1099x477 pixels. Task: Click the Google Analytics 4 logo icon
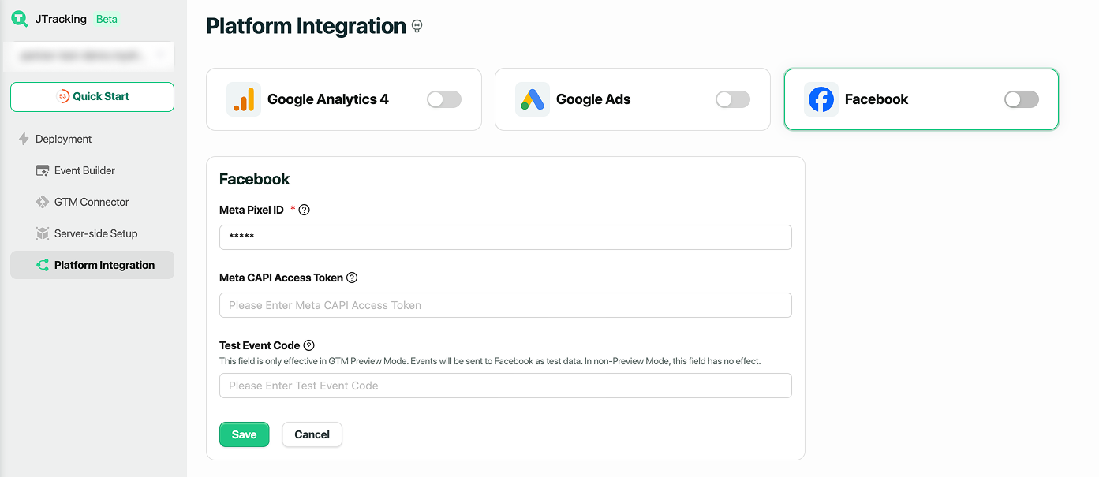244,99
